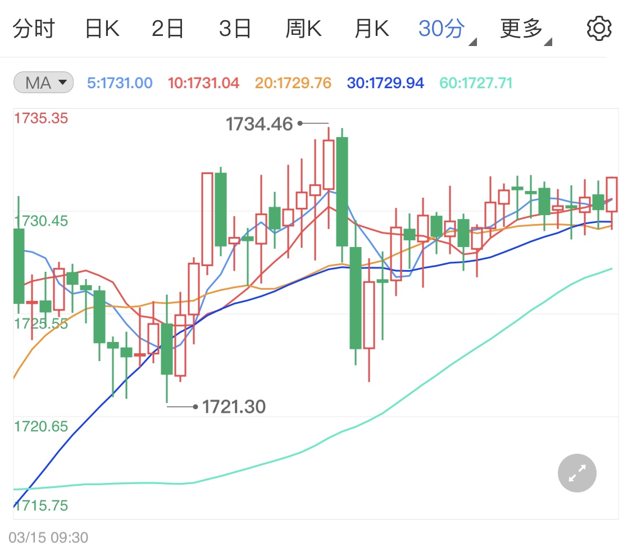Open the 30分 interval dropdown
This screenshot has height=552, width=632.
tap(447, 30)
